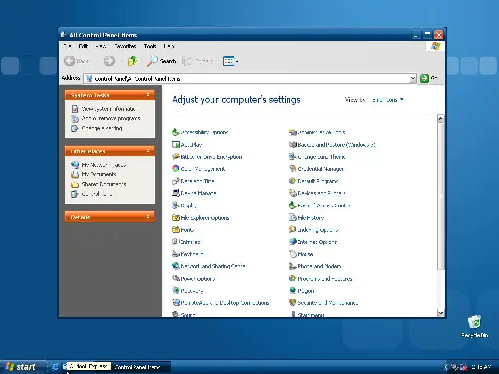Open the Infrared icon
The image size is (499, 374).
175,242
